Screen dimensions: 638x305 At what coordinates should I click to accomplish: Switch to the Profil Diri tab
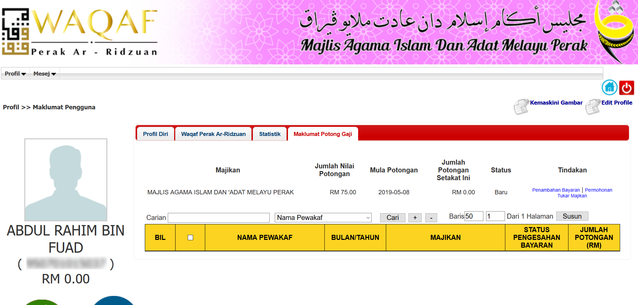click(155, 134)
